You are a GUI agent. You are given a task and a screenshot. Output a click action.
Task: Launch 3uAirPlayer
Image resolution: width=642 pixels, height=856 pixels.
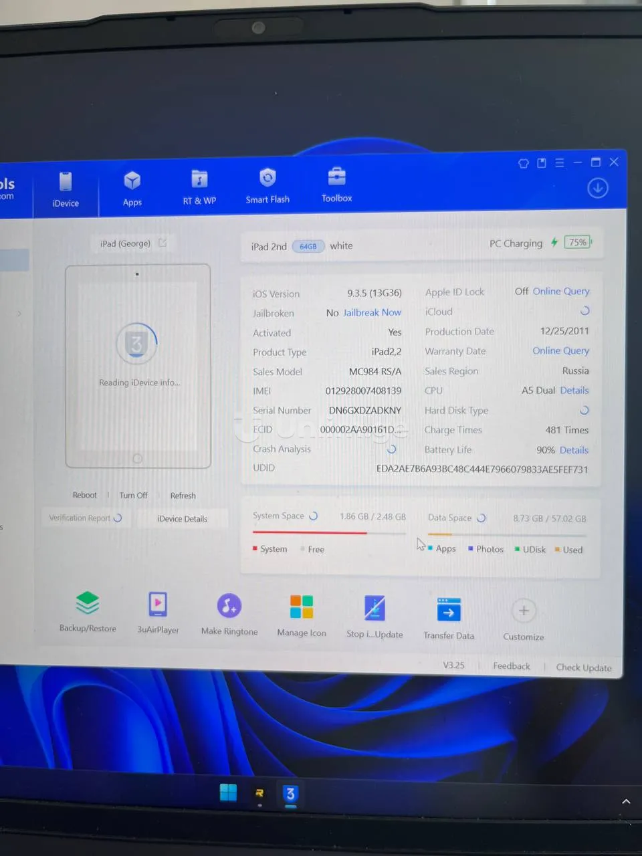click(158, 605)
